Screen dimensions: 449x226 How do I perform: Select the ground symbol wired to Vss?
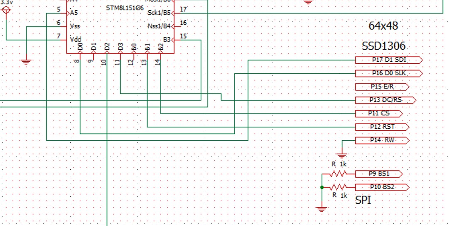point(26,62)
